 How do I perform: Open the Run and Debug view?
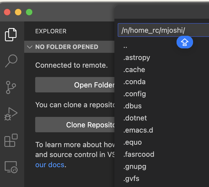coord(11,114)
